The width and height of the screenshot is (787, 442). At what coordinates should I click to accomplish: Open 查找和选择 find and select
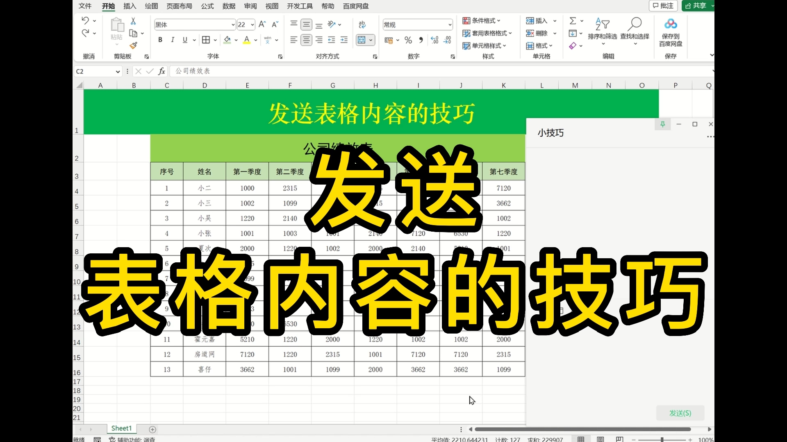pyautogui.click(x=635, y=31)
